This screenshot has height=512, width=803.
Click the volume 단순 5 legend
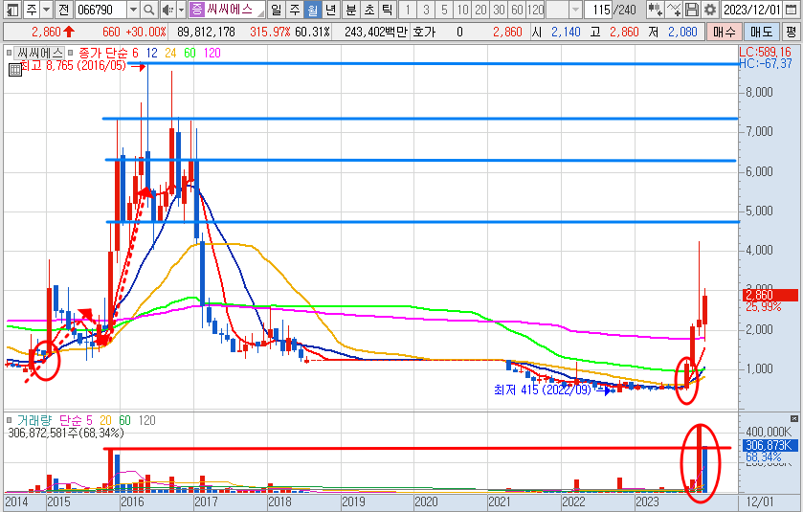tap(76, 420)
